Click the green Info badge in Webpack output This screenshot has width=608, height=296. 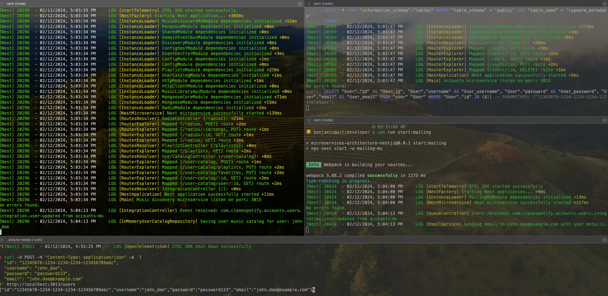point(313,165)
